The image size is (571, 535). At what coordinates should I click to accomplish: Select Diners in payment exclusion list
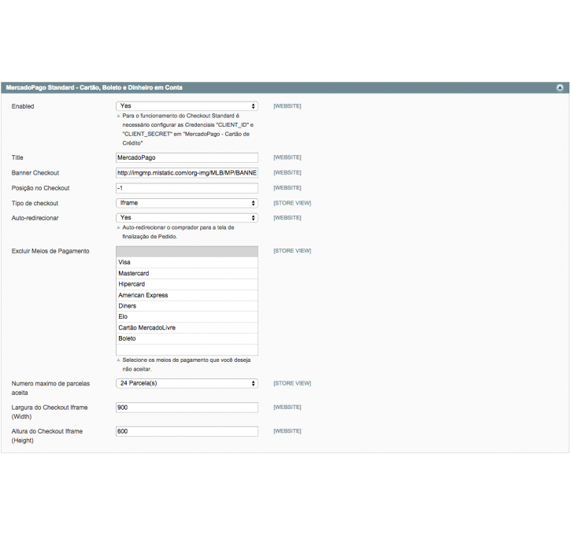pyautogui.click(x=187, y=306)
